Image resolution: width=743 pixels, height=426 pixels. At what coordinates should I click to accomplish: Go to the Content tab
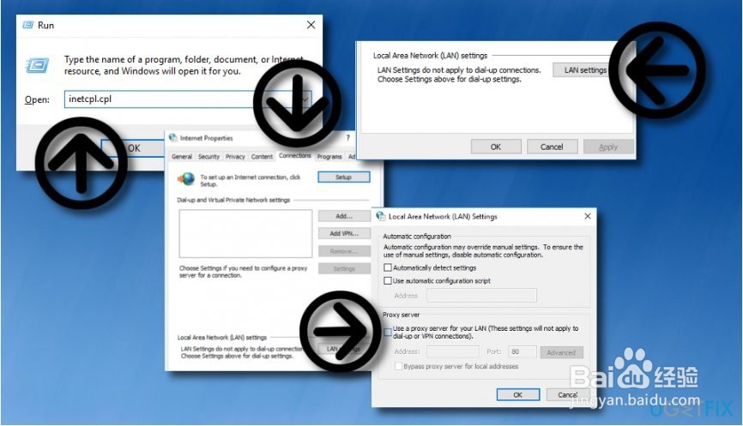click(262, 157)
